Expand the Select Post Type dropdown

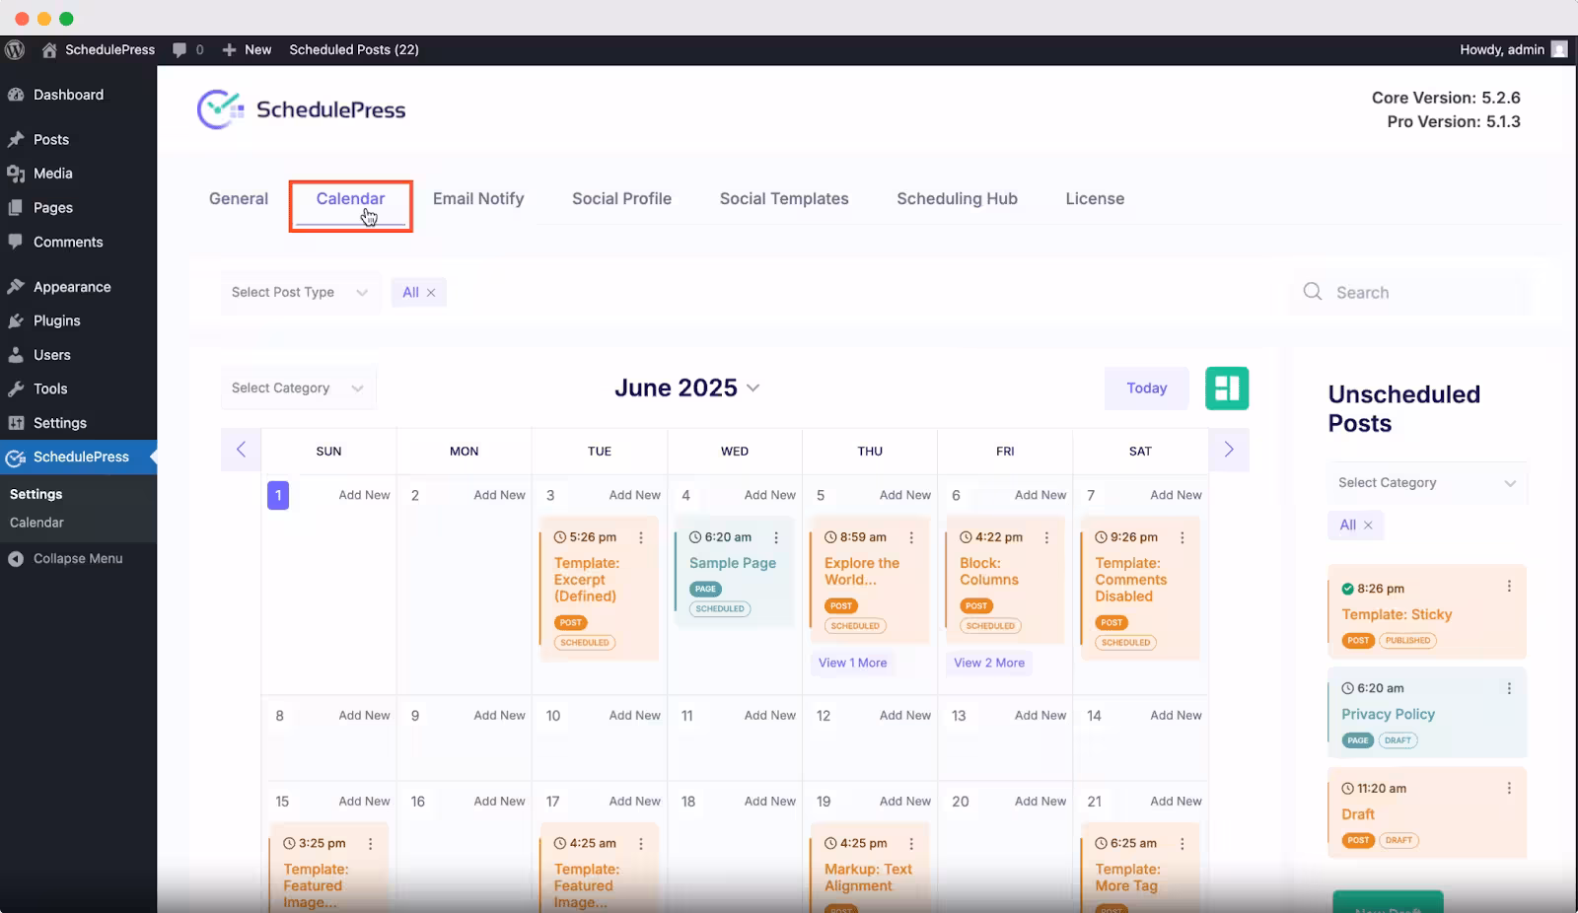[301, 292]
